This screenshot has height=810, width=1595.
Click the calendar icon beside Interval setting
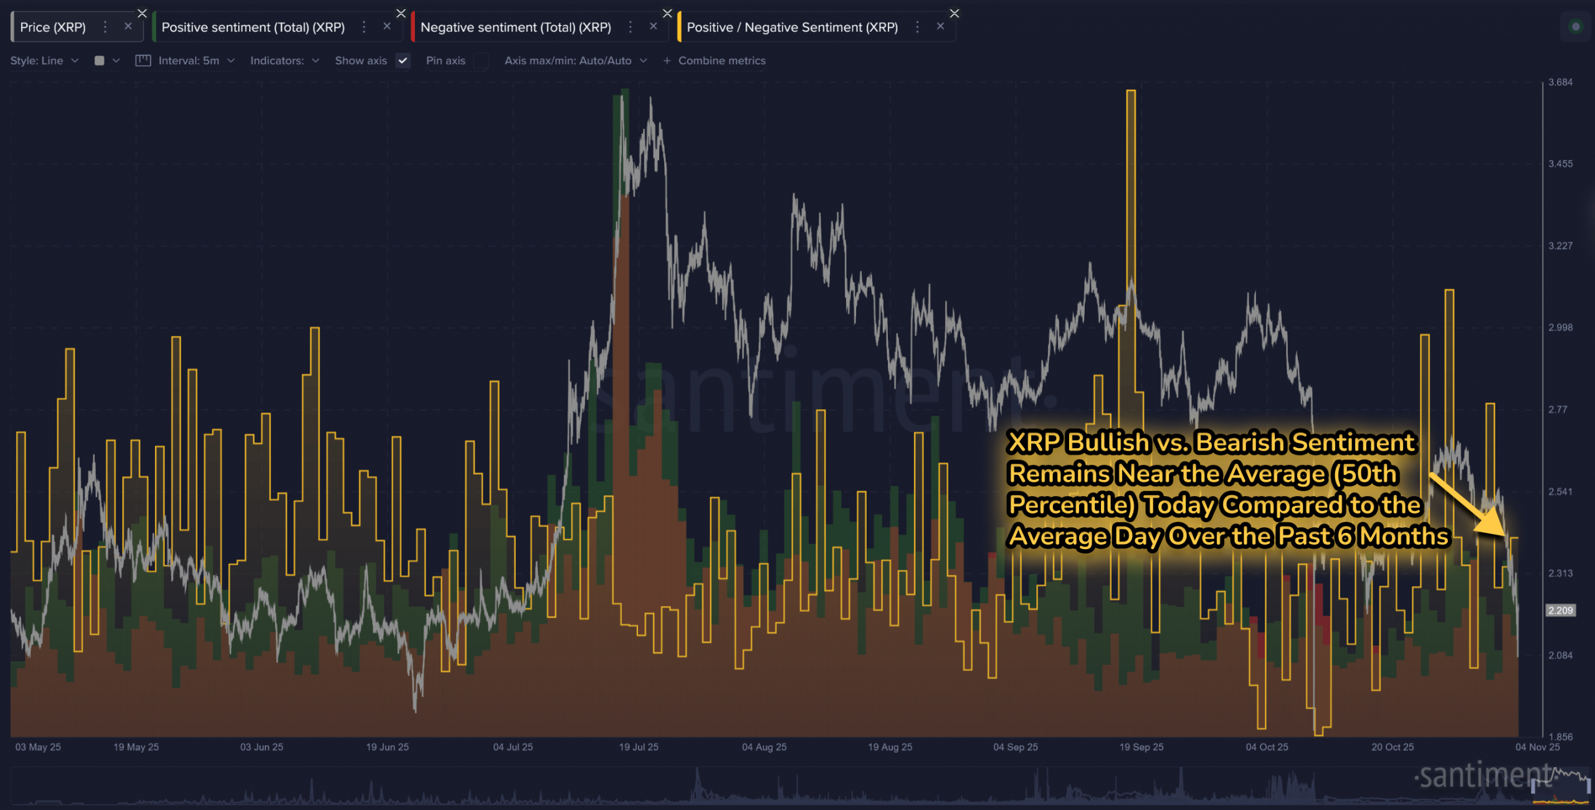coord(143,60)
